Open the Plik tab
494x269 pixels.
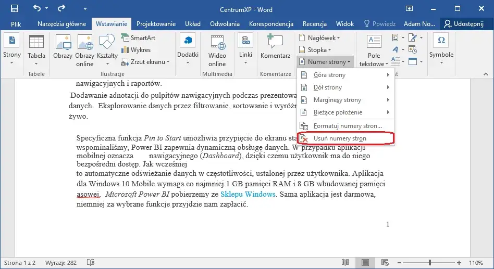coord(16,24)
